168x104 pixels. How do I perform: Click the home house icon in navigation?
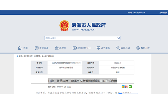[20, 48]
